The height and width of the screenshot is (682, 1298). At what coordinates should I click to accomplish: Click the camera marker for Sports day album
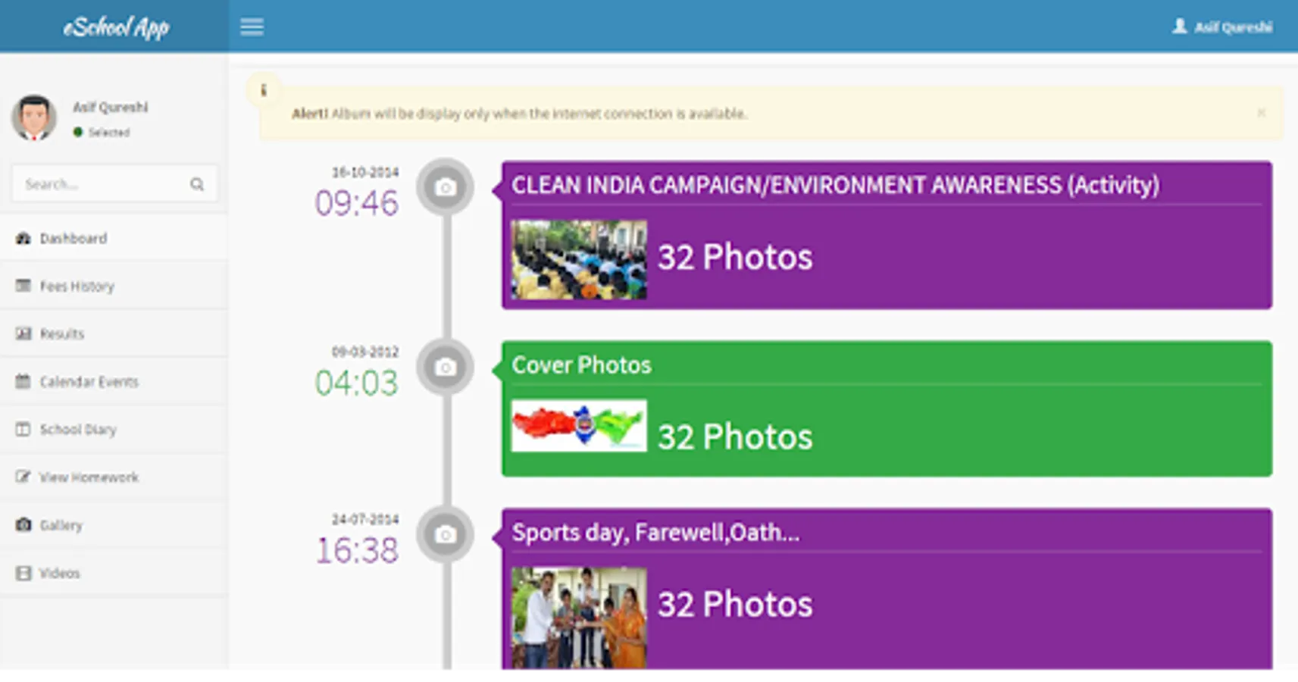pos(446,534)
